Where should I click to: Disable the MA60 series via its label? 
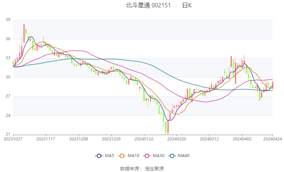coord(184,155)
